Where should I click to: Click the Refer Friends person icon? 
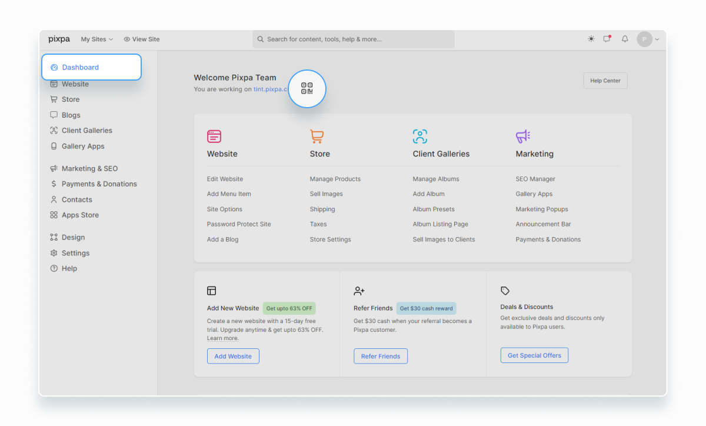point(359,291)
